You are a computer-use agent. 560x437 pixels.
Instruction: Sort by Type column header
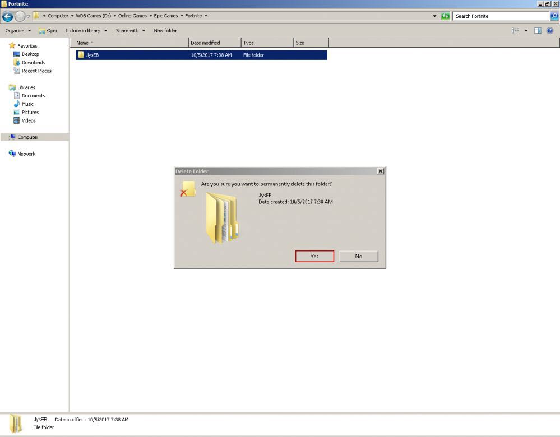267,43
